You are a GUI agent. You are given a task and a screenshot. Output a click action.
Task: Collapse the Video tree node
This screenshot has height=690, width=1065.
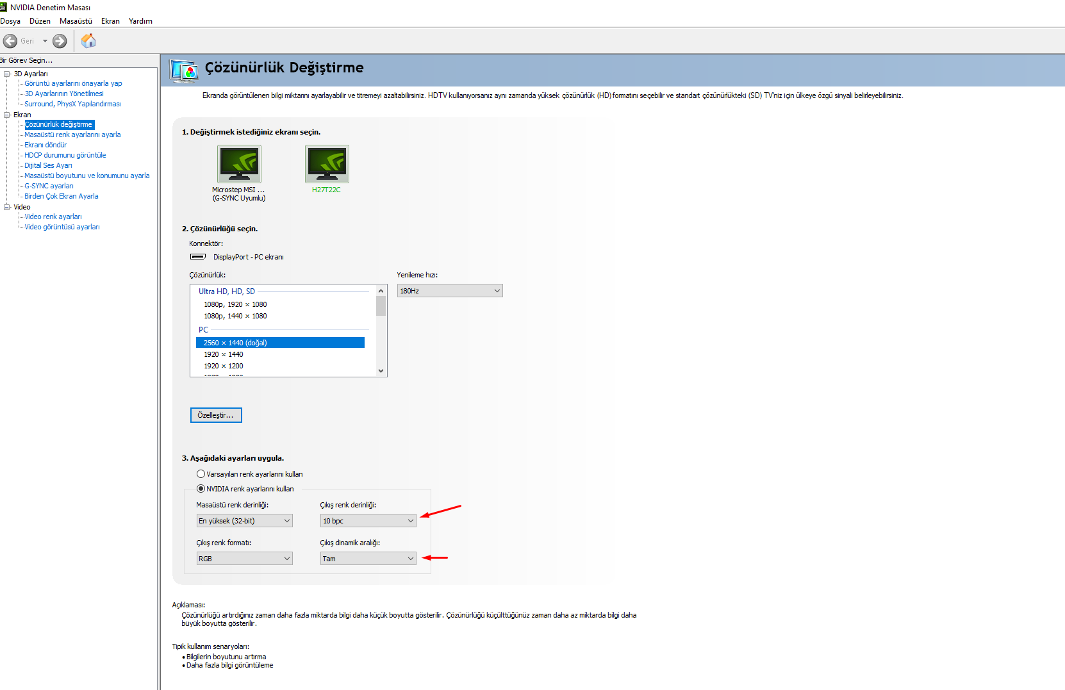[7, 207]
